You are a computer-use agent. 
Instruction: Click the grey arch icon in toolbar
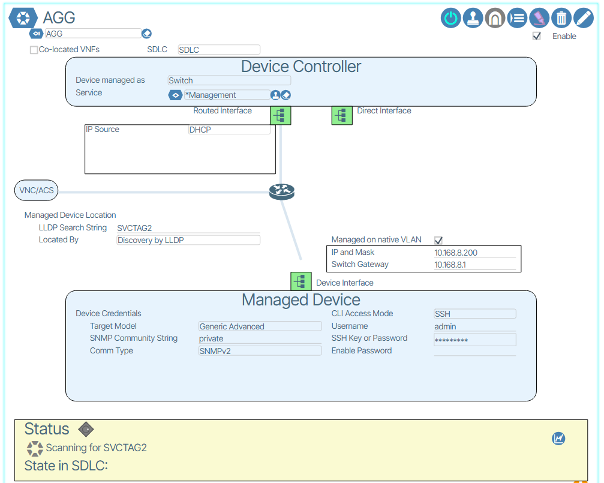tap(495, 18)
